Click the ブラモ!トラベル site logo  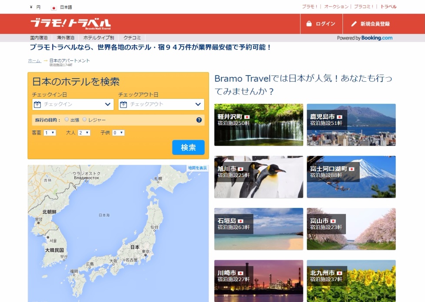(70, 24)
